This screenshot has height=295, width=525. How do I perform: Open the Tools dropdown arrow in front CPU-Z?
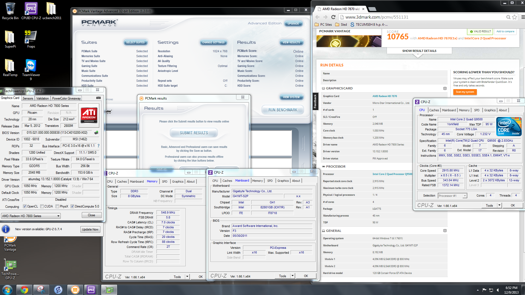tap(499, 205)
